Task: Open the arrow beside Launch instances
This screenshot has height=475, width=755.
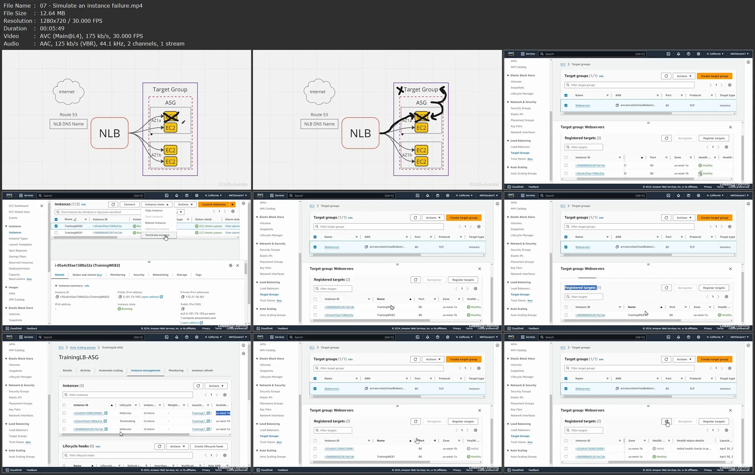Action: [x=233, y=204]
